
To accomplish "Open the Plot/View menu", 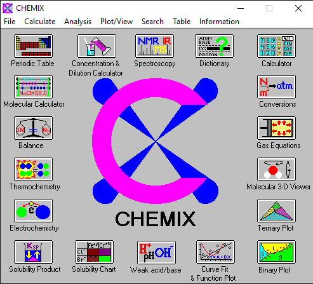I will click(x=116, y=22).
